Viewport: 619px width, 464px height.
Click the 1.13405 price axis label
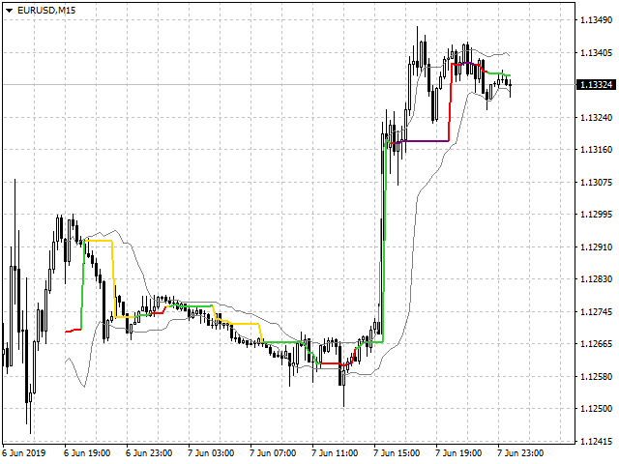(x=596, y=52)
